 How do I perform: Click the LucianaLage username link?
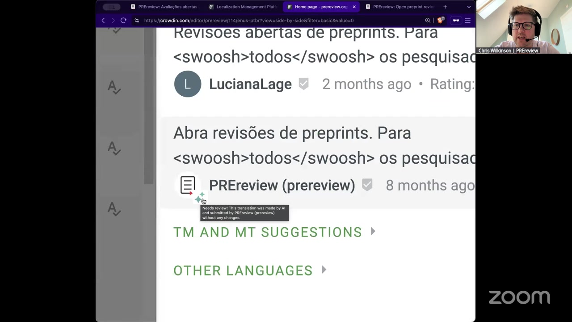(250, 84)
